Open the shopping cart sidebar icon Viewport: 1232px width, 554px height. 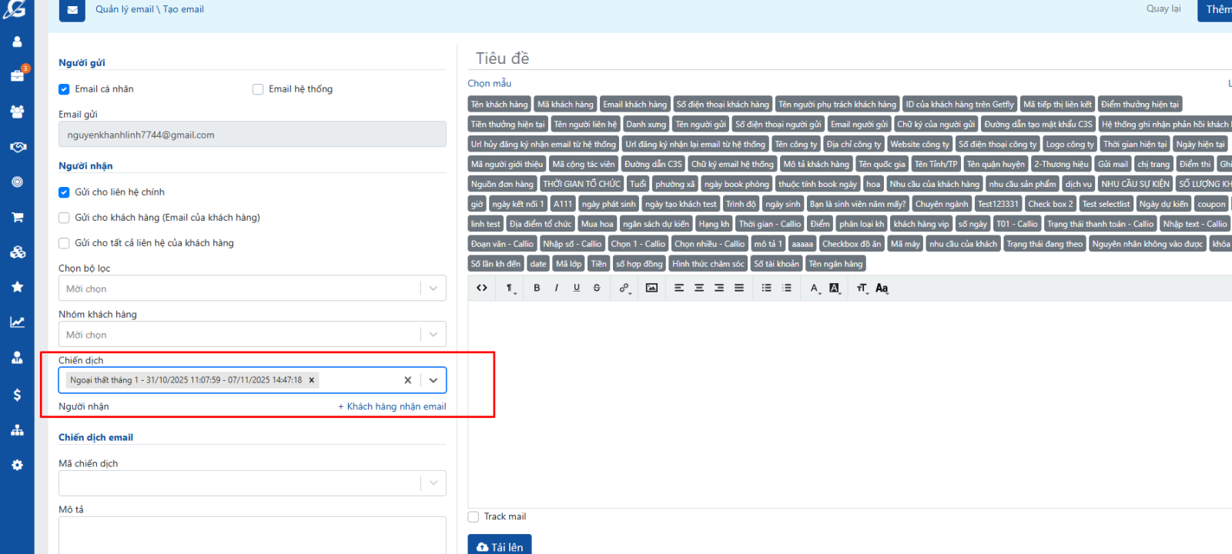pyautogui.click(x=17, y=218)
